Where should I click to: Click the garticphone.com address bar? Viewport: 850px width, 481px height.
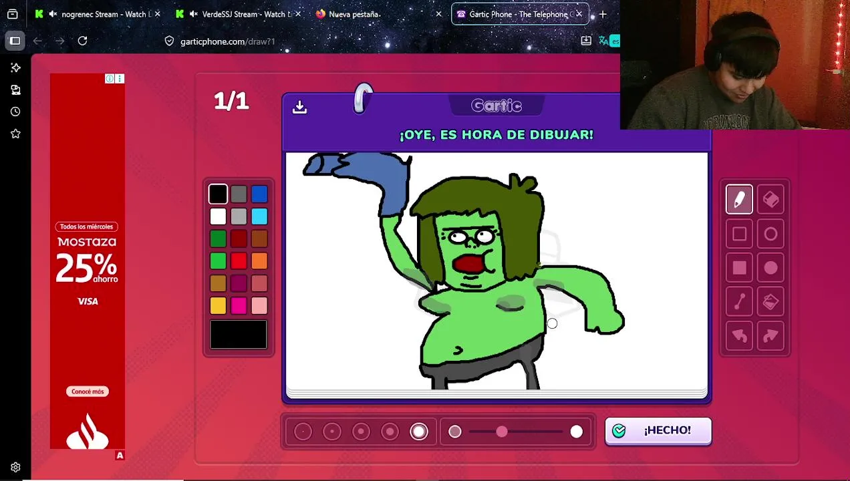point(228,41)
